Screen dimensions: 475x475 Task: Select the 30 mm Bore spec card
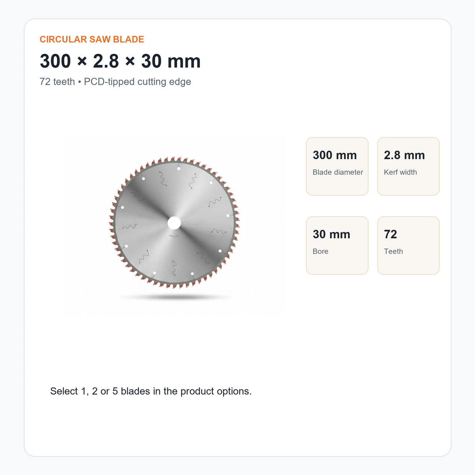337,245
